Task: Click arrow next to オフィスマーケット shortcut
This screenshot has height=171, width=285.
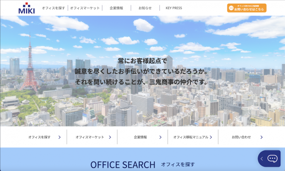Action: click(110, 137)
